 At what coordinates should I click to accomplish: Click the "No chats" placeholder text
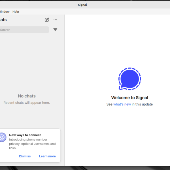pos(27,96)
